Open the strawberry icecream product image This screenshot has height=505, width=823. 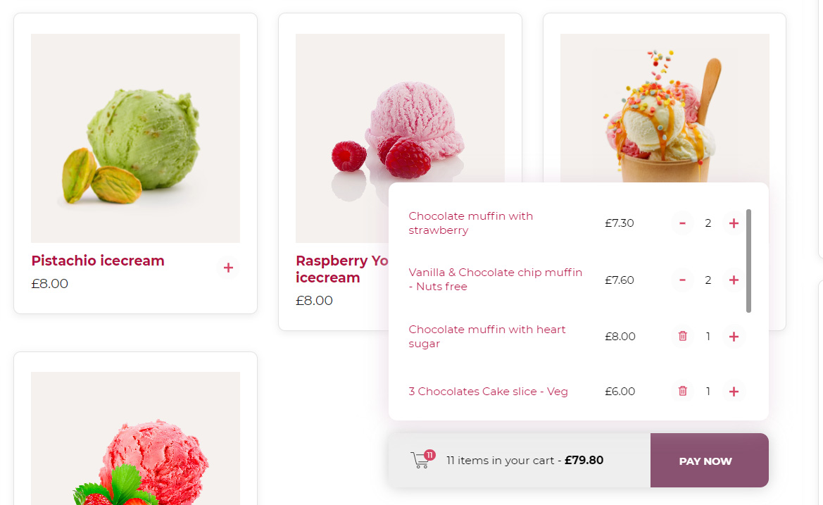(x=135, y=438)
